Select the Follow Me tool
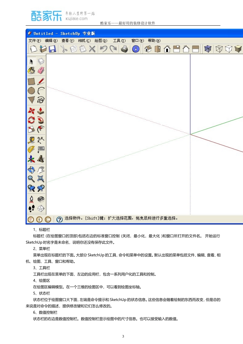 pyautogui.click(x=41, y=120)
